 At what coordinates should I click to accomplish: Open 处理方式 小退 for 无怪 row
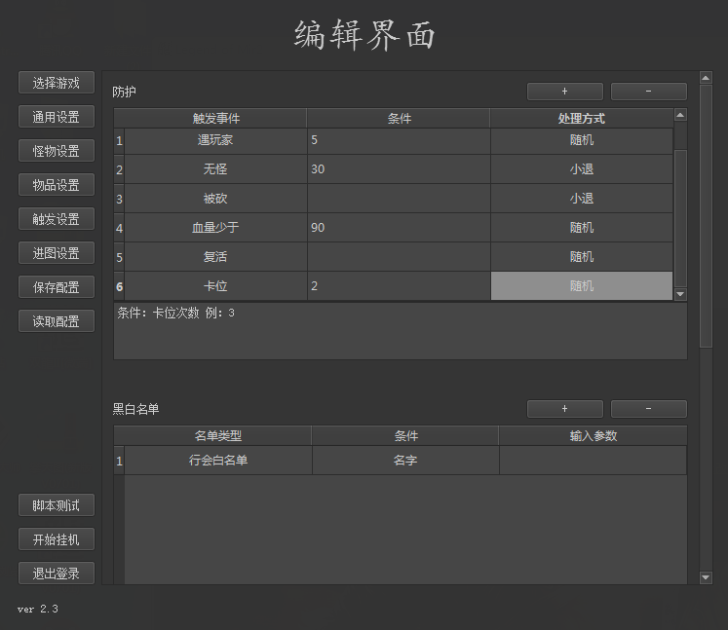click(x=582, y=169)
